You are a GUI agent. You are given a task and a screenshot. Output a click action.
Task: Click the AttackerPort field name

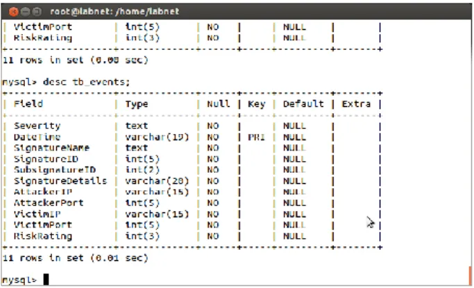pyautogui.click(x=49, y=203)
